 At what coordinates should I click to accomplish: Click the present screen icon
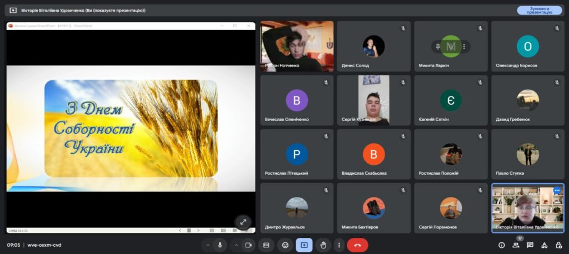pyautogui.click(x=304, y=245)
